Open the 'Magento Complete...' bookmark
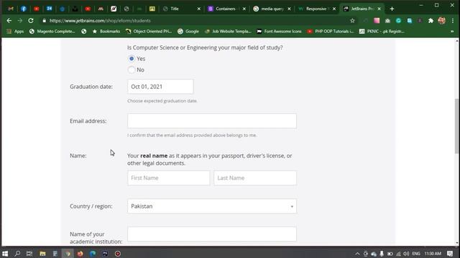The width and height of the screenshot is (460, 258). (x=52, y=32)
